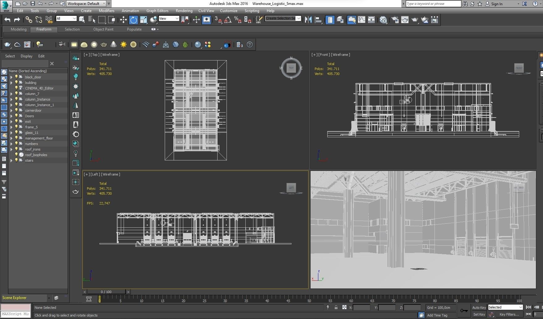The width and height of the screenshot is (543, 319).
Task: Click the Set Key button
Action: (x=479, y=314)
